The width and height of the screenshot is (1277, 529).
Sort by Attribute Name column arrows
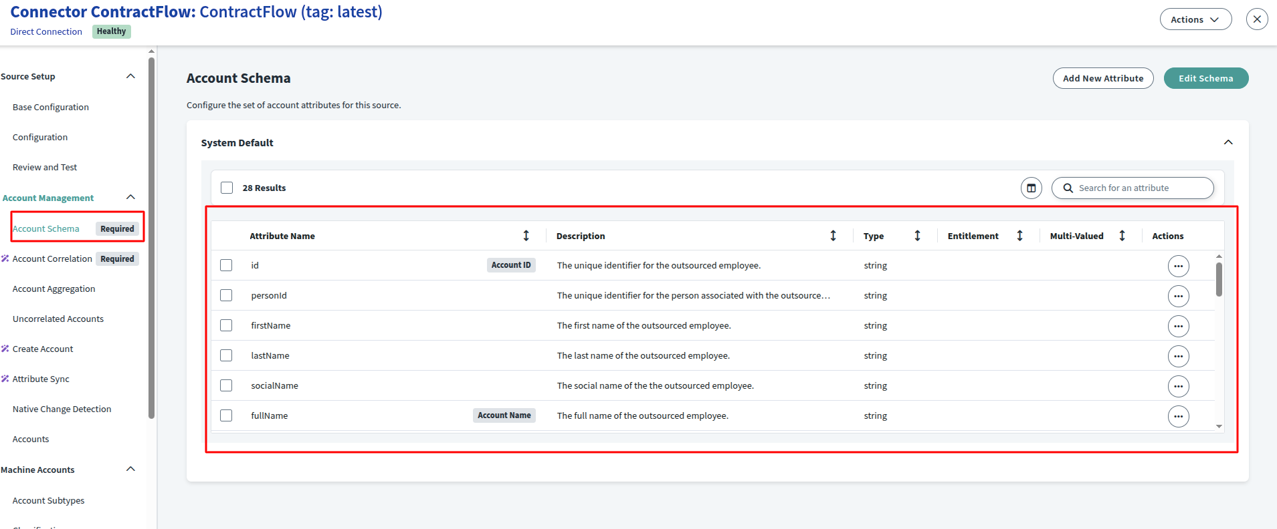(x=526, y=236)
